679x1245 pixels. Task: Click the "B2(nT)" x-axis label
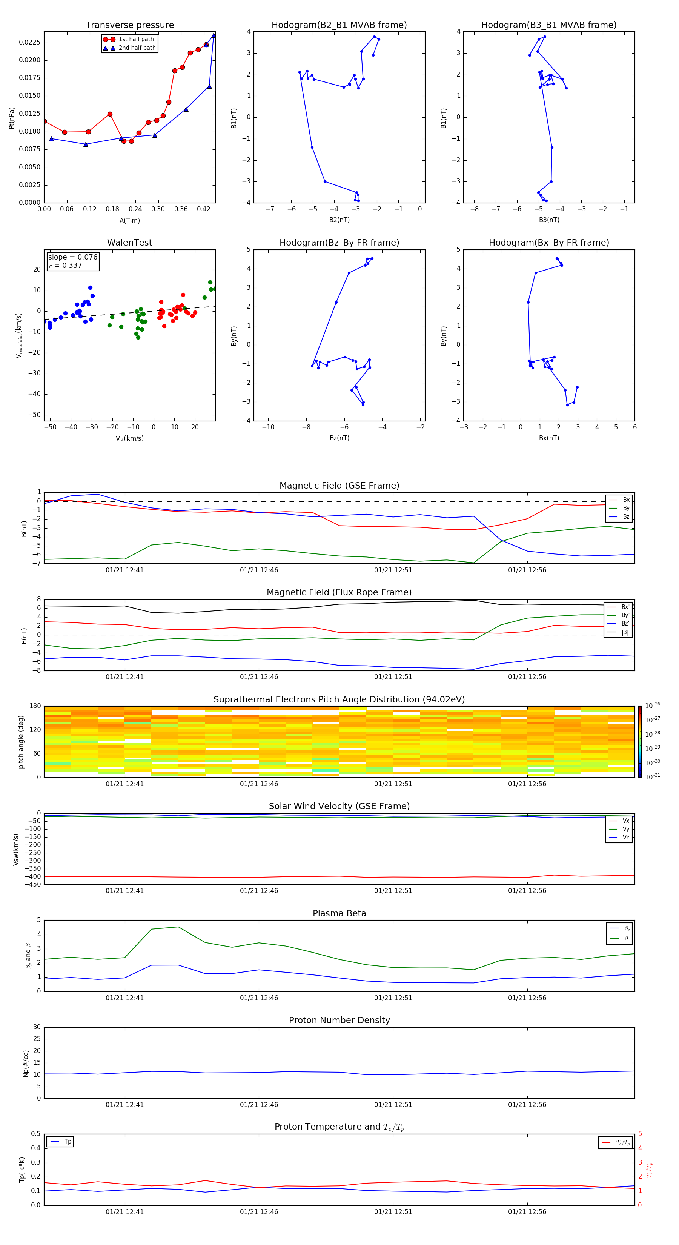click(339, 220)
